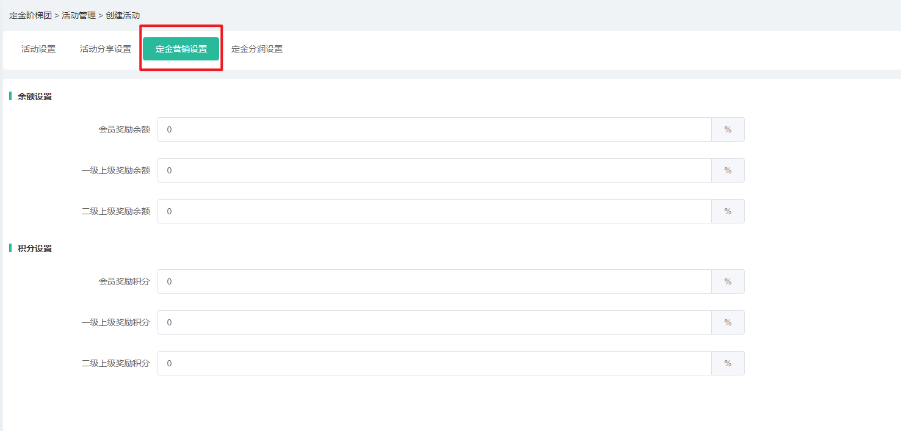Focus the 一级上级奖励余额 input field
Screen dimensions: 901x431
point(435,170)
